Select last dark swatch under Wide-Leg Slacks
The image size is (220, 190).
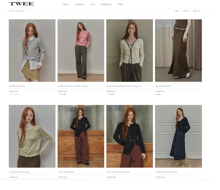tap(64, 94)
